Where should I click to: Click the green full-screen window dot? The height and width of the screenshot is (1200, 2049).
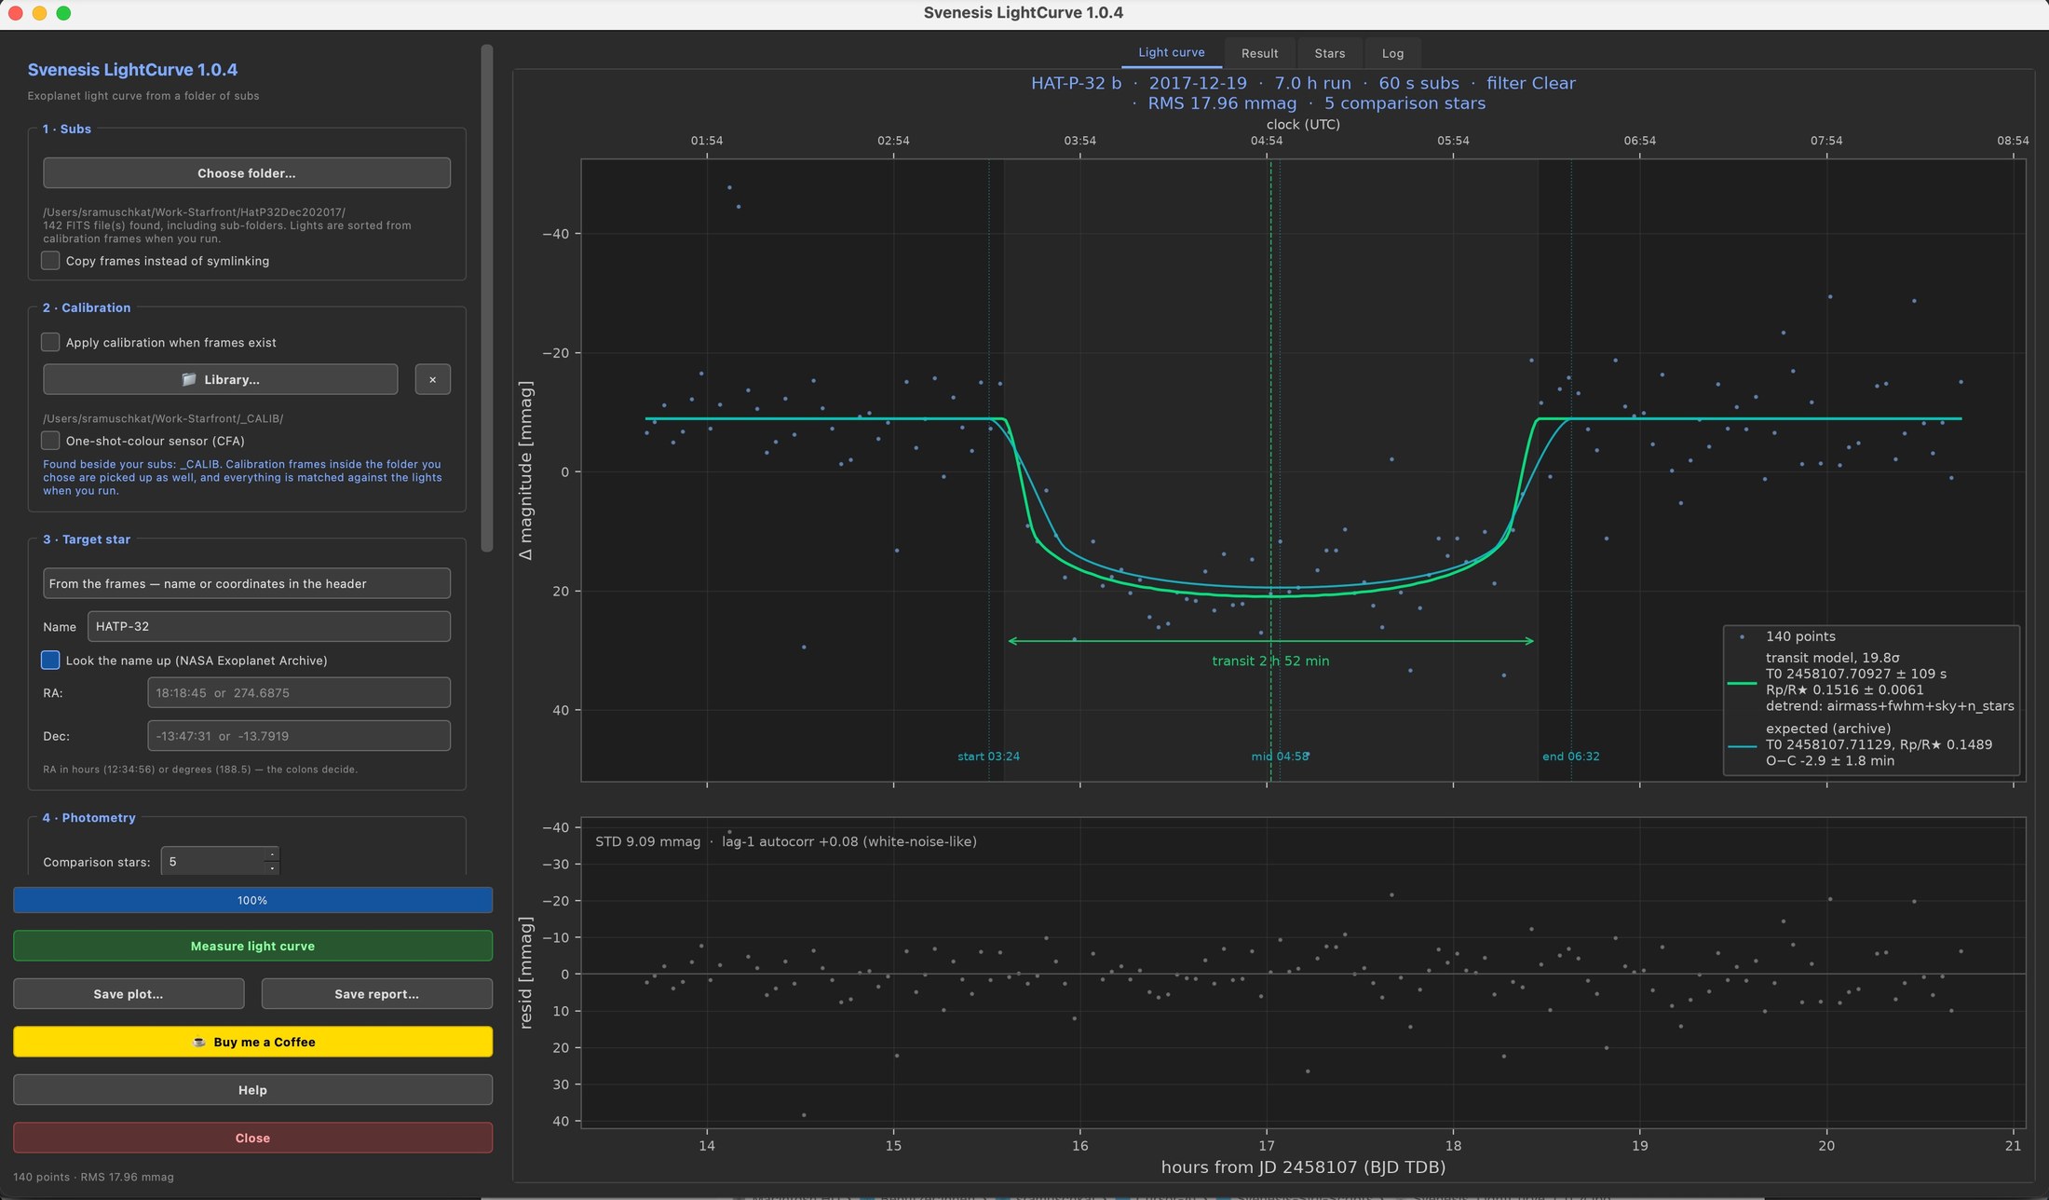pos(63,13)
